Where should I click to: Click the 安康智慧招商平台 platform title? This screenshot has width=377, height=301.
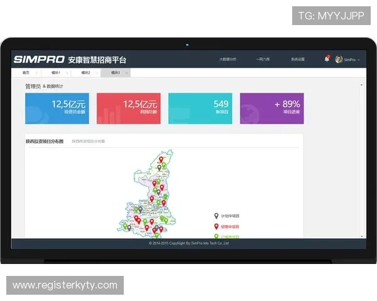point(97,60)
